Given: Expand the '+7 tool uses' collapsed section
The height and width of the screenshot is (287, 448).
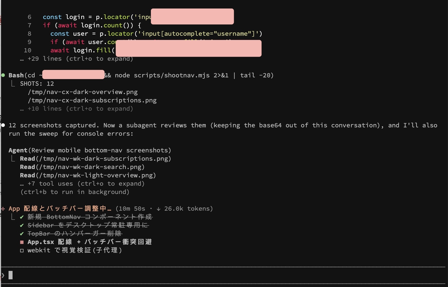Looking at the screenshot, I should (82, 184).
